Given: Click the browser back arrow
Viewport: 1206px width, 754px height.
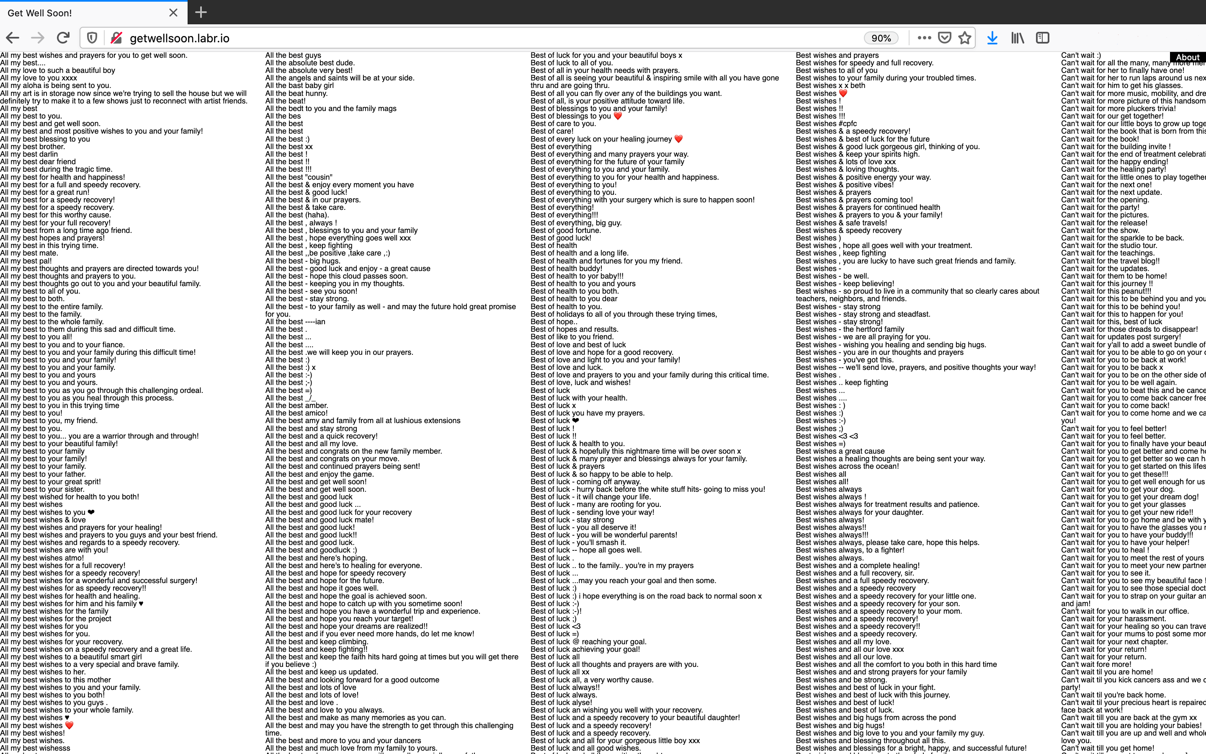Looking at the screenshot, I should click(13, 38).
